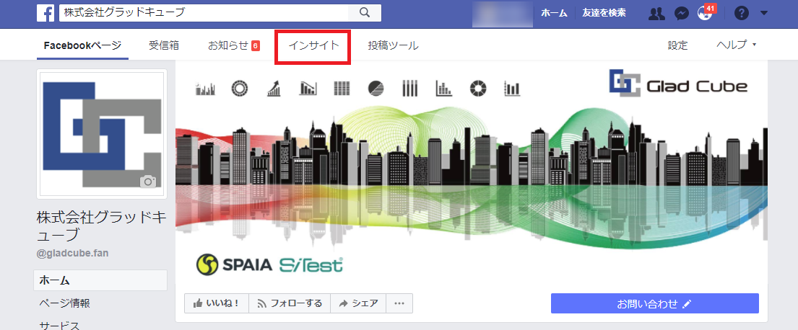This screenshot has width=798, height=330.
Task: Click the cover photo image
Action: click(472, 173)
